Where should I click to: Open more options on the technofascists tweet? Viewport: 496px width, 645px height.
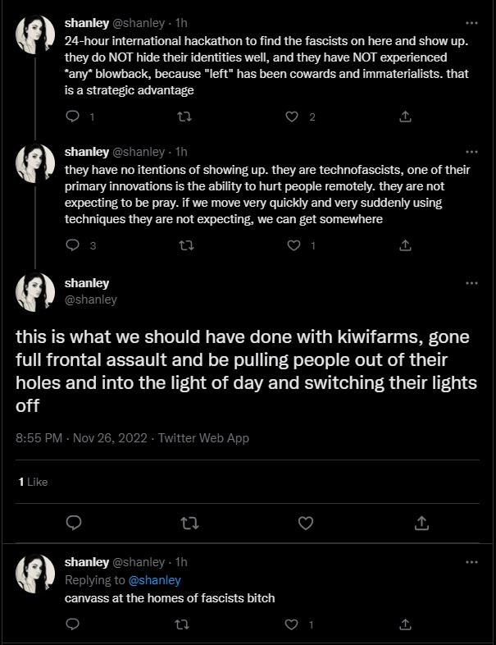[471, 152]
